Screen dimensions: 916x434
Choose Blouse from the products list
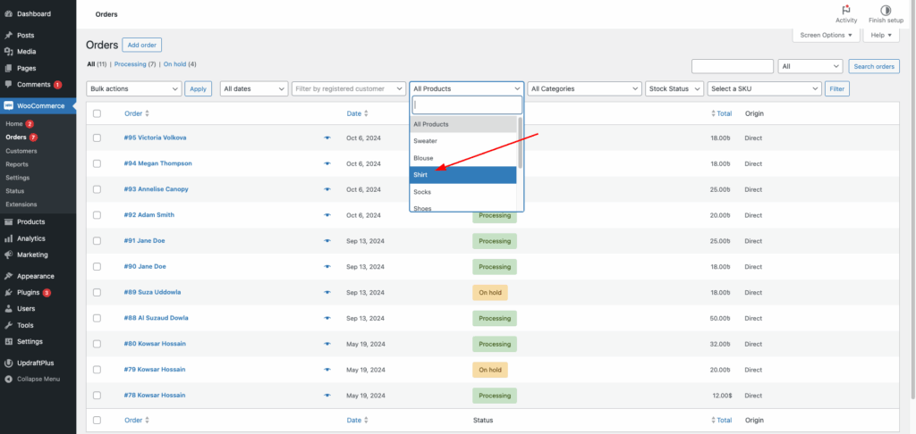463,158
